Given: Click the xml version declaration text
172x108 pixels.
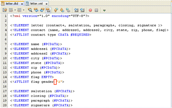Looking at the screenshot, I should [x=50, y=16].
